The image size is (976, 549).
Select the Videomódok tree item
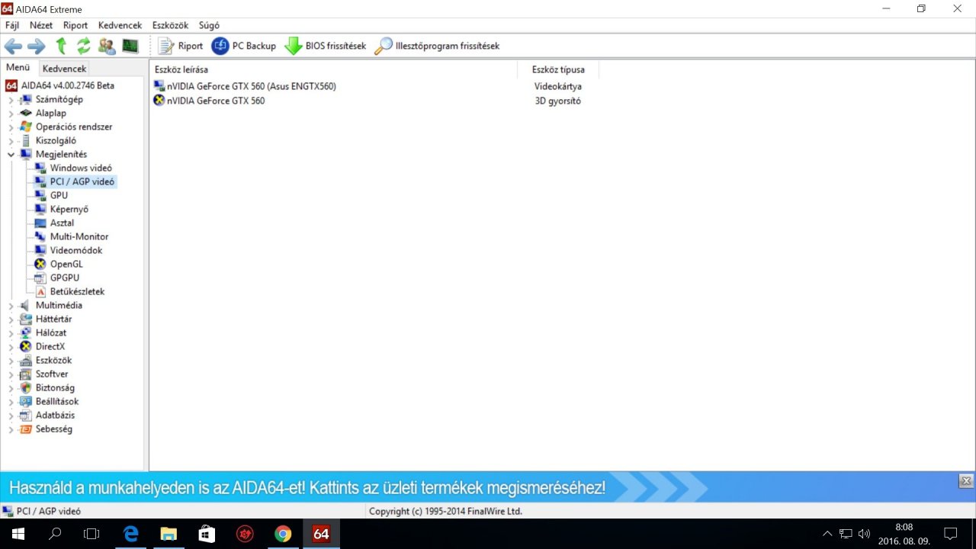point(76,250)
